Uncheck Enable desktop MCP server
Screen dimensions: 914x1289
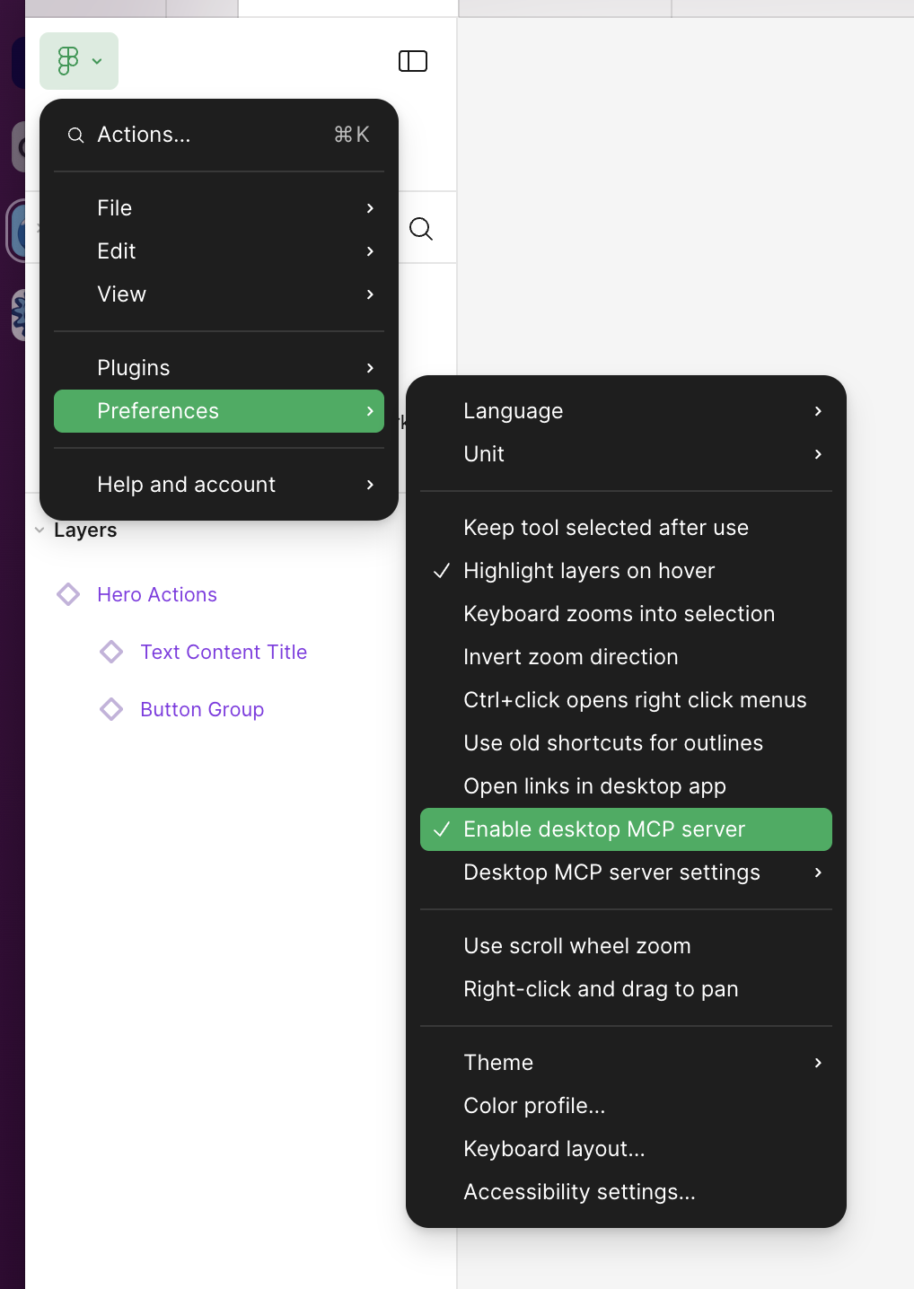pos(603,829)
